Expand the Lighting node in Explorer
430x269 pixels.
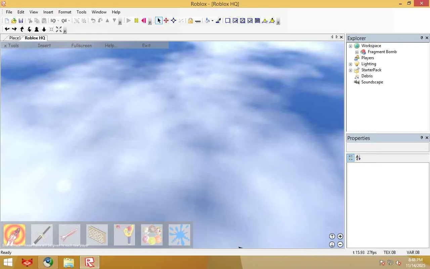pos(350,64)
